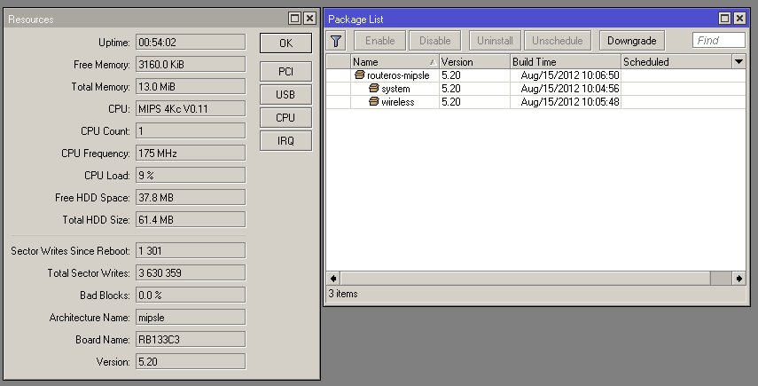Viewport: 758px width, 386px height.
Task: Click the CPU Load field 9 %
Action: (x=191, y=175)
